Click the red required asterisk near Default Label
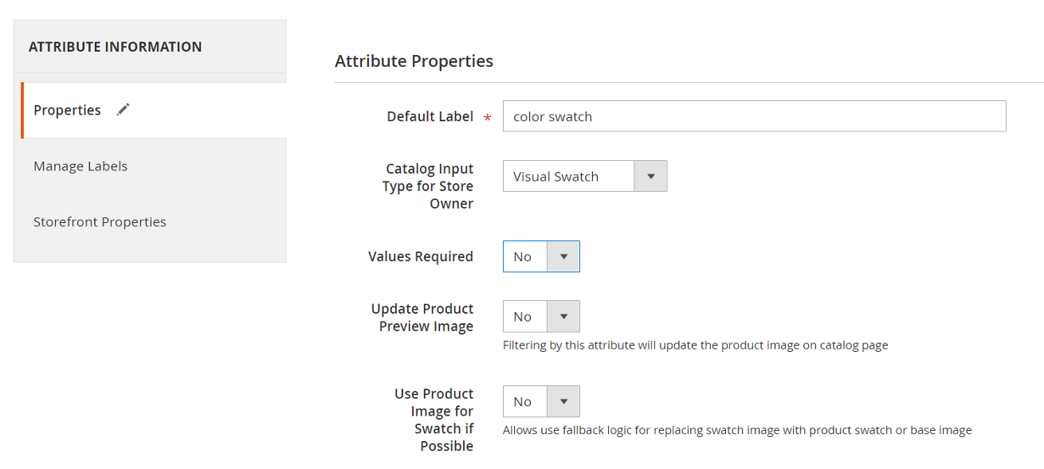This screenshot has height=469, width=1044. (487, 118)
